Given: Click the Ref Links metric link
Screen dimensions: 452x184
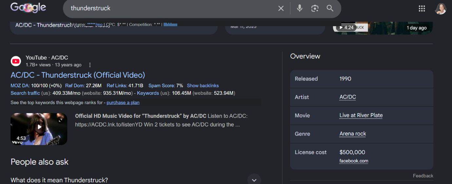Looking at the screenshot, I should coord(117,86).
